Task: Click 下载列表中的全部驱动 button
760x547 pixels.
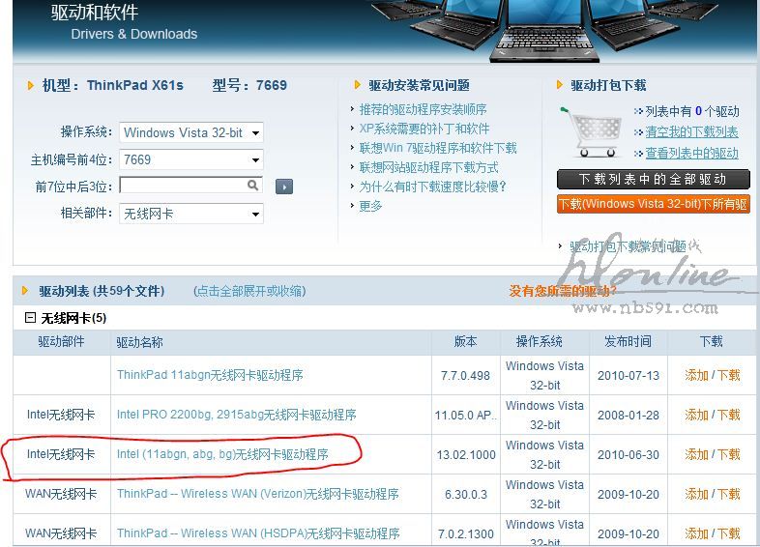Action: pyautogui.click(x=654, y=179)
